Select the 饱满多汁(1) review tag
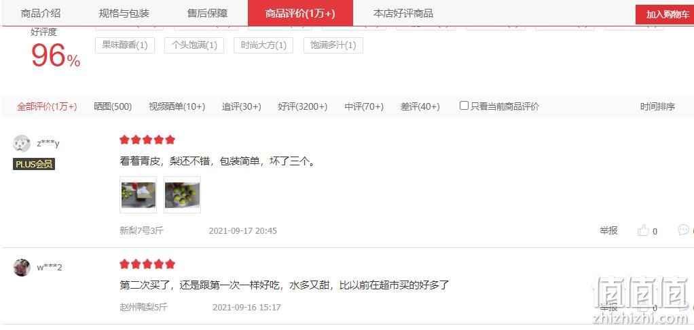 (333, 45)
